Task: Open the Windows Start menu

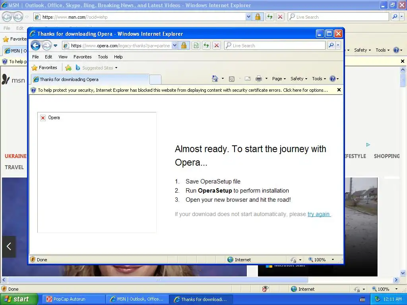Action: 19,299
